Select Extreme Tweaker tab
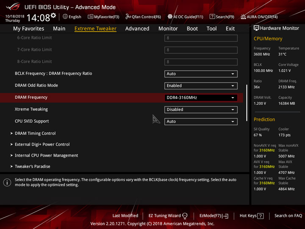Screen dimensions: 305x229 tap(95, 29)
